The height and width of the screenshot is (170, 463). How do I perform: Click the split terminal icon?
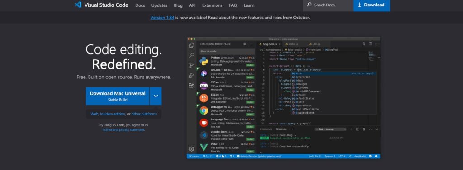(358, 129)
